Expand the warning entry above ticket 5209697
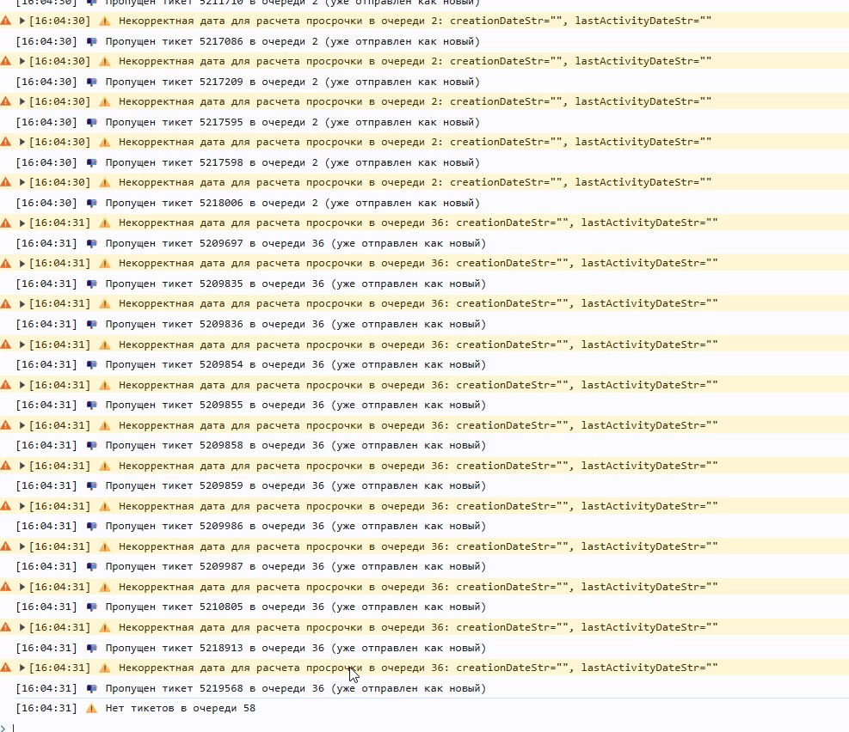Screen dimensions: 849x732 coord(22,223)
